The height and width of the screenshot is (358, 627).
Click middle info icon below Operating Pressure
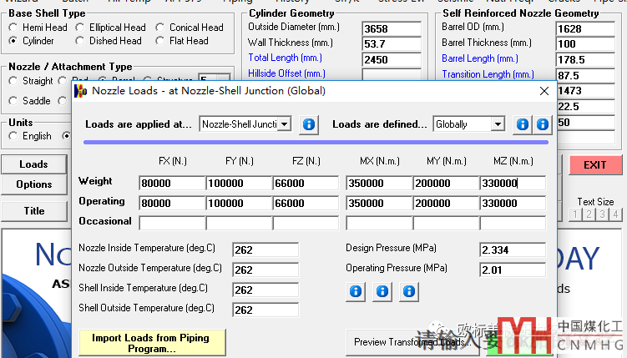coord(382,291)
